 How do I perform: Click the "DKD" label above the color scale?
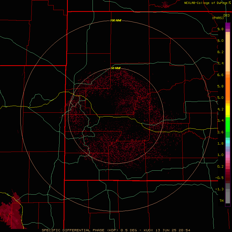226,15
